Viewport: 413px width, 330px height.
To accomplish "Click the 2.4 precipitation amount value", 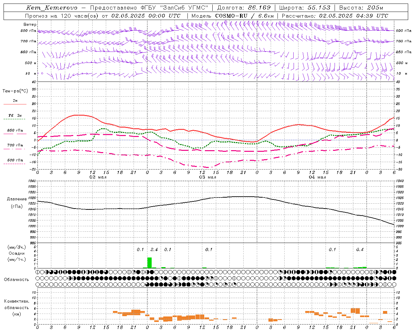I will [154, 249].
